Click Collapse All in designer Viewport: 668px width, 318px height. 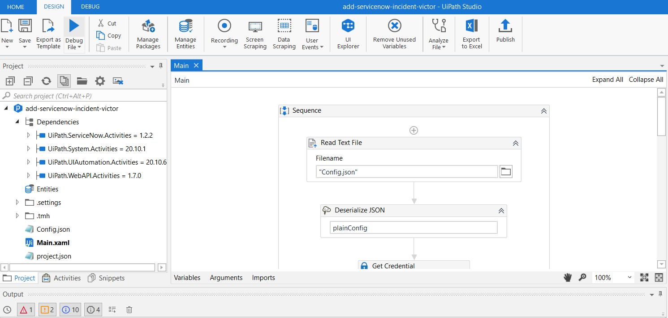(x=646, y=80)
